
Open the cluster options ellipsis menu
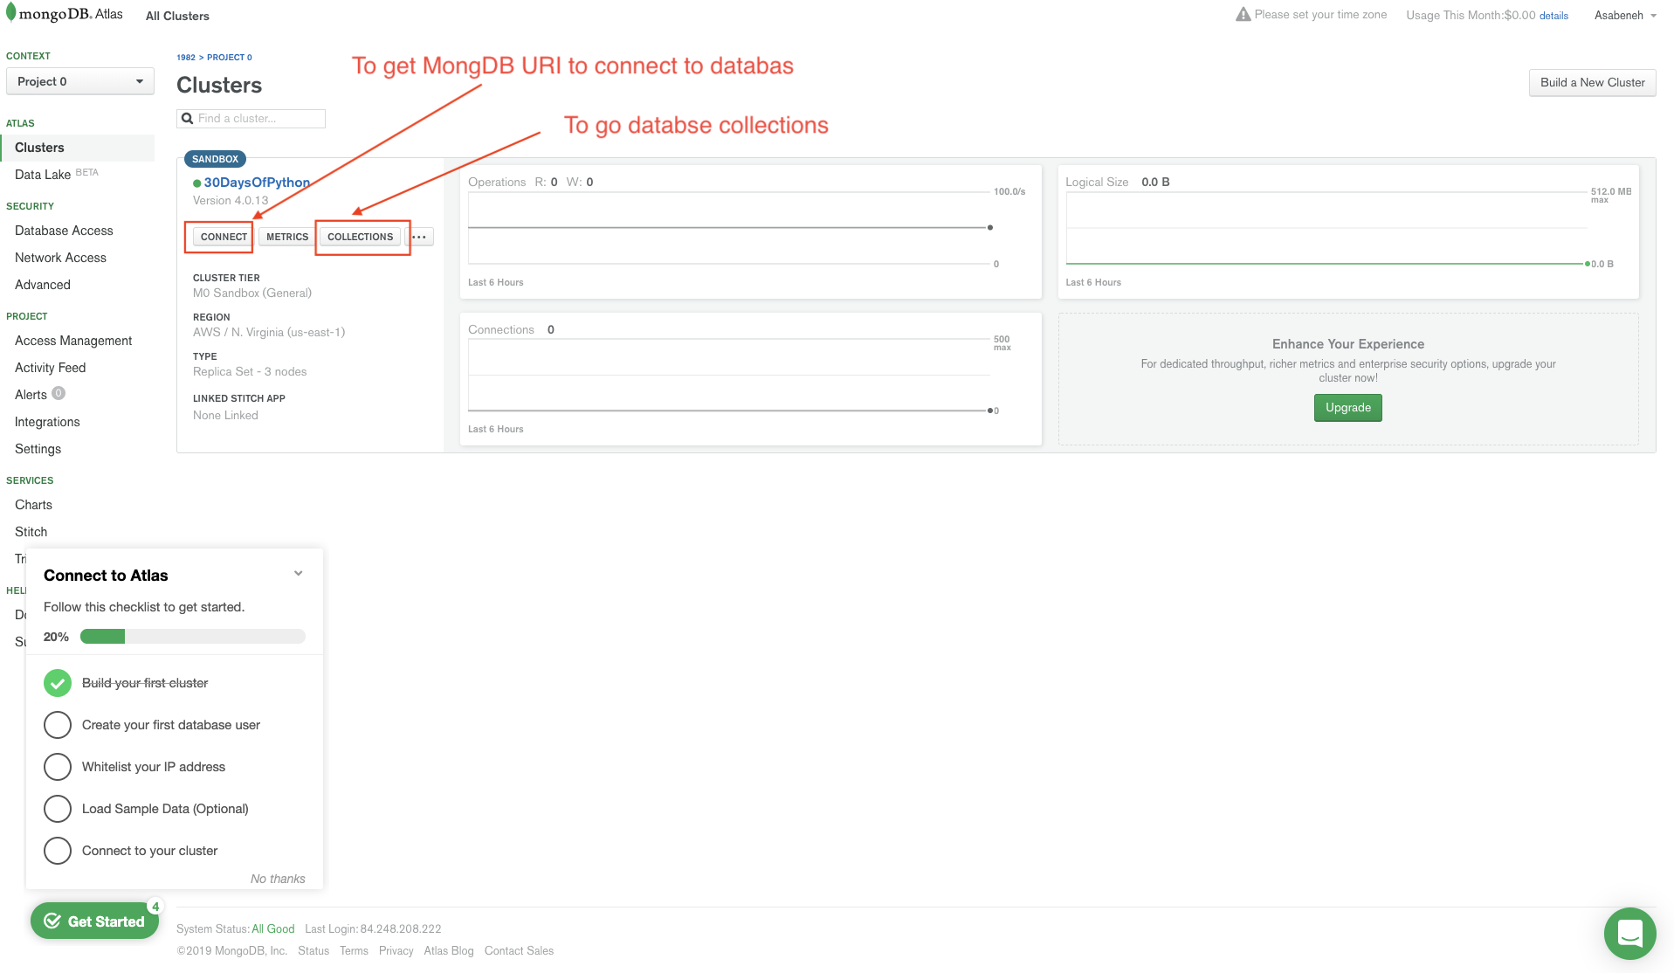coord(419,236)
